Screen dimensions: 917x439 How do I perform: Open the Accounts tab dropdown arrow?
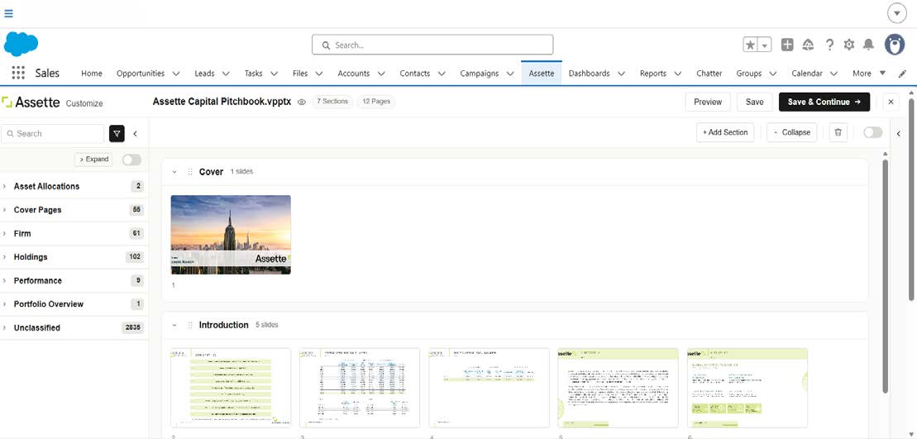coord(381,74)
